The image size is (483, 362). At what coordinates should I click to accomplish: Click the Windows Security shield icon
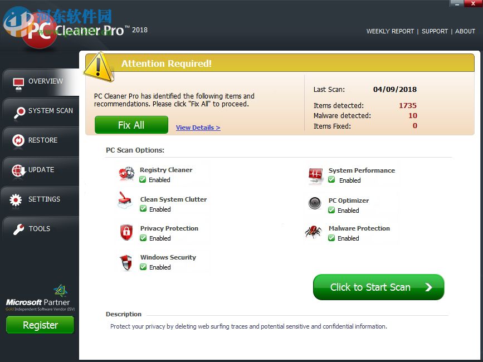coord(126,261)
